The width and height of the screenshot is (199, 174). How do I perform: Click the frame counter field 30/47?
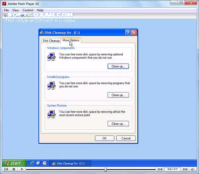click(x=172, y=169)
